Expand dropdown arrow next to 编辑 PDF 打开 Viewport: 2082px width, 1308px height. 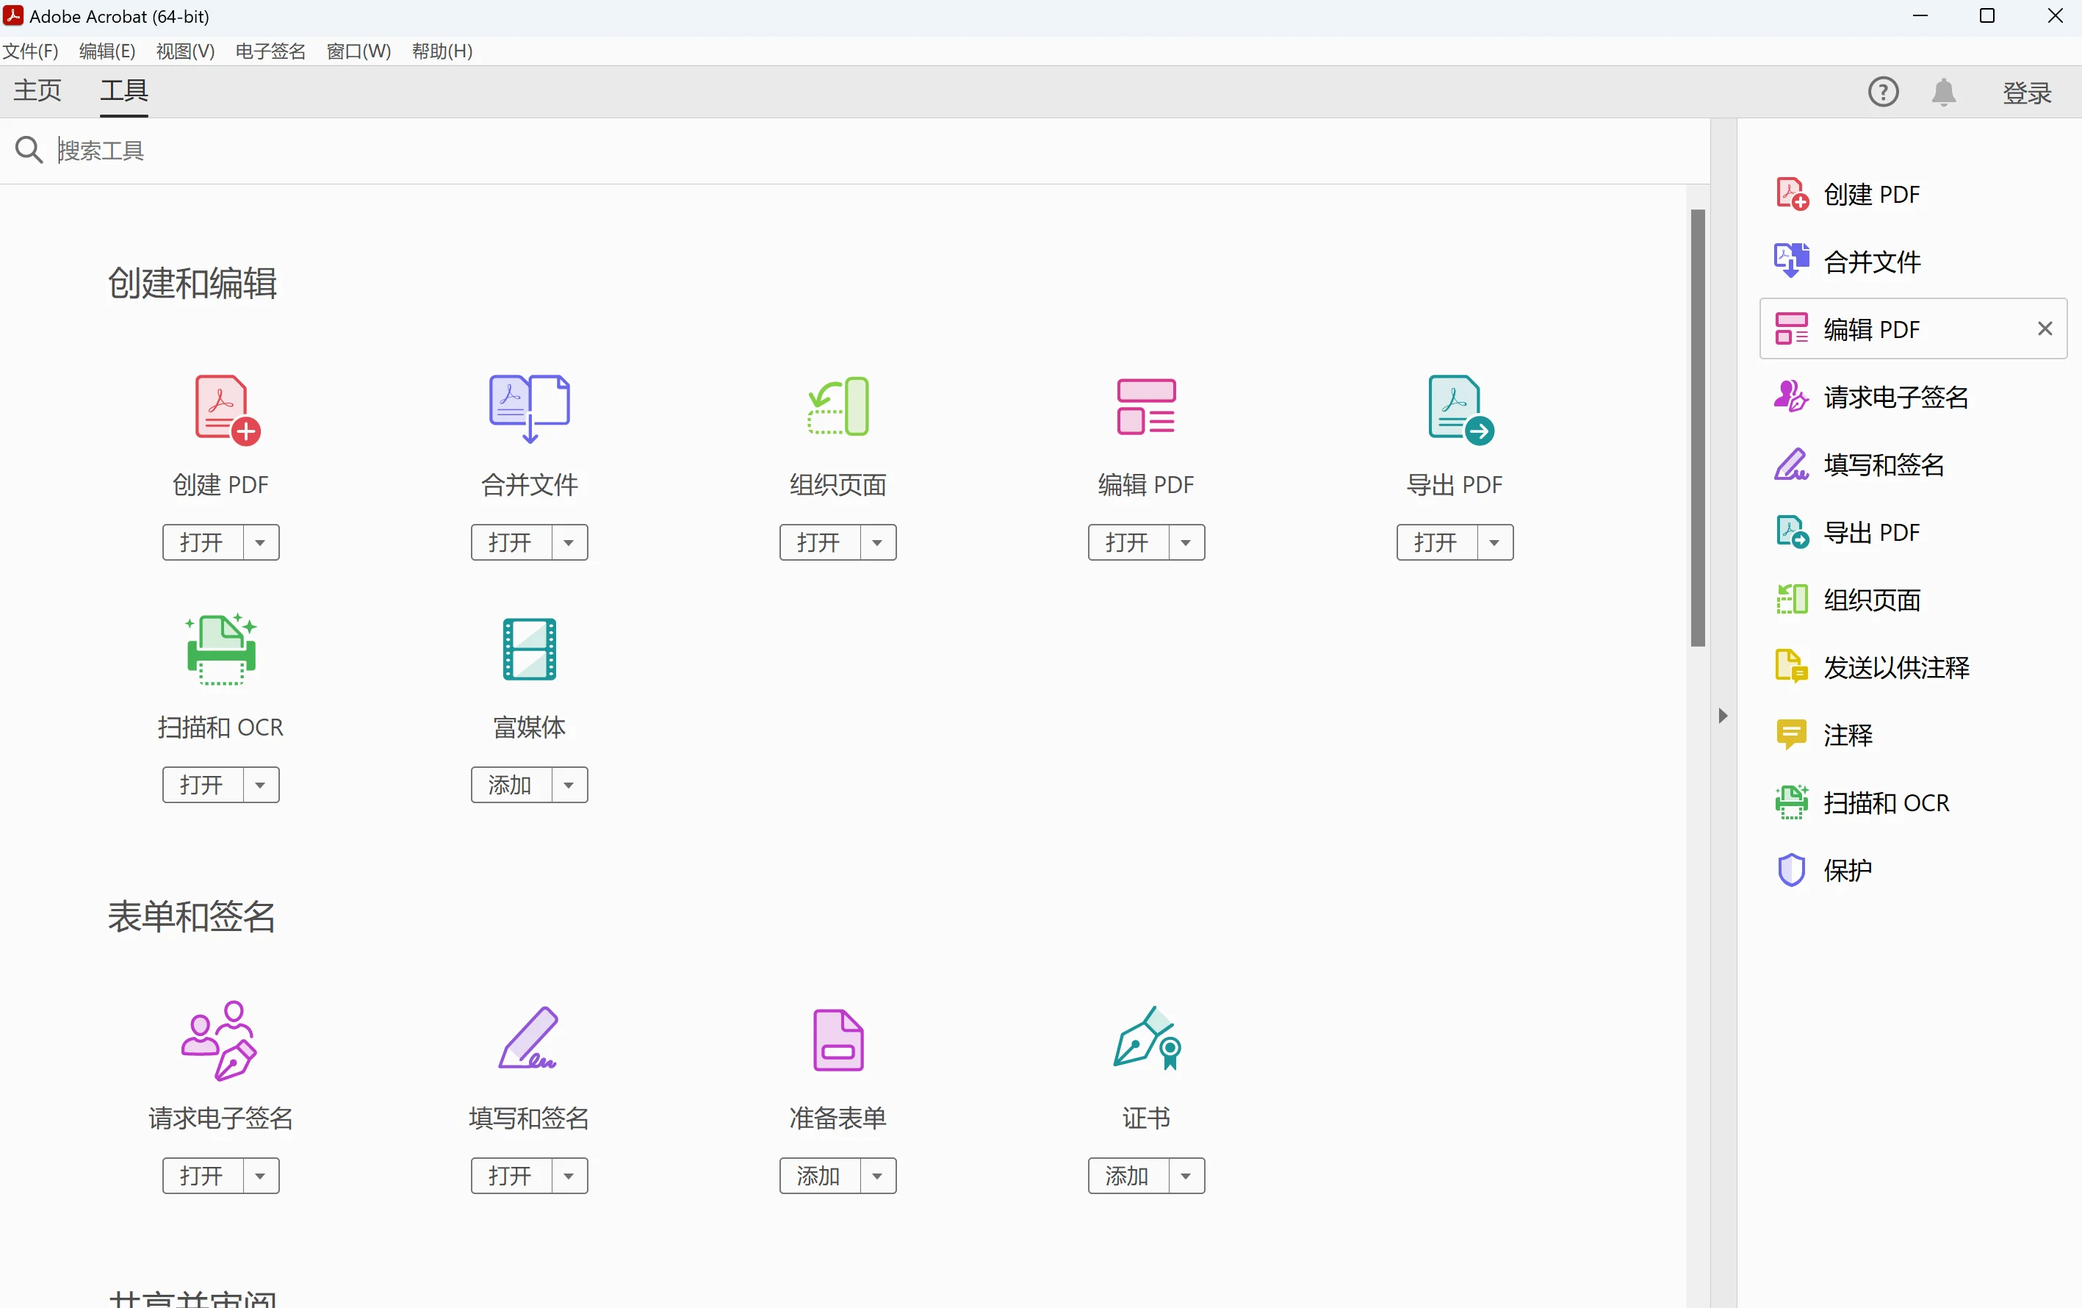point(1186,542)
